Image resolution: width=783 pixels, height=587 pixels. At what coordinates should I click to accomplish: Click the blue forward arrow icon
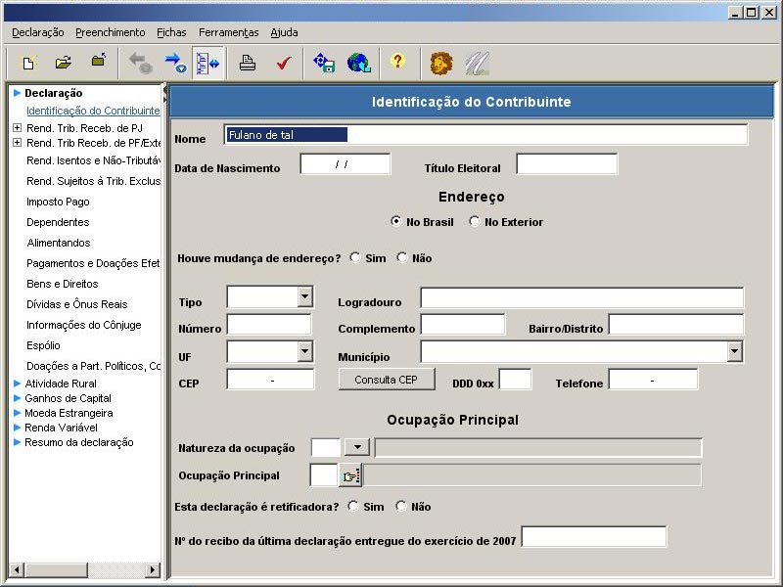[175, 63]
